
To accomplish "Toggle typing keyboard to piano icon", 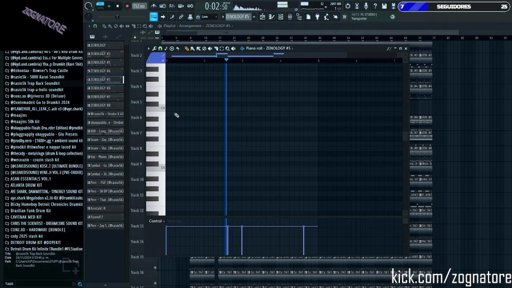I will pyautogui.click(x=153, y=17).
